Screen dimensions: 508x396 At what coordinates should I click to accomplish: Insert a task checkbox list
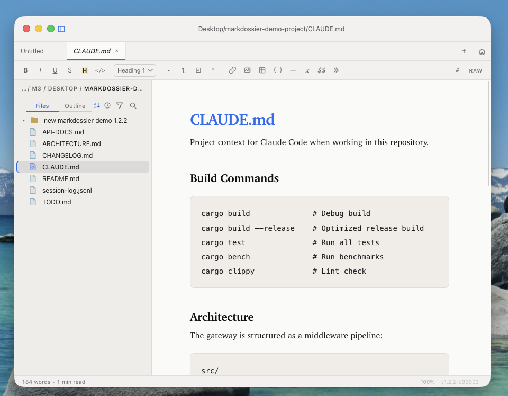(198, 70)
